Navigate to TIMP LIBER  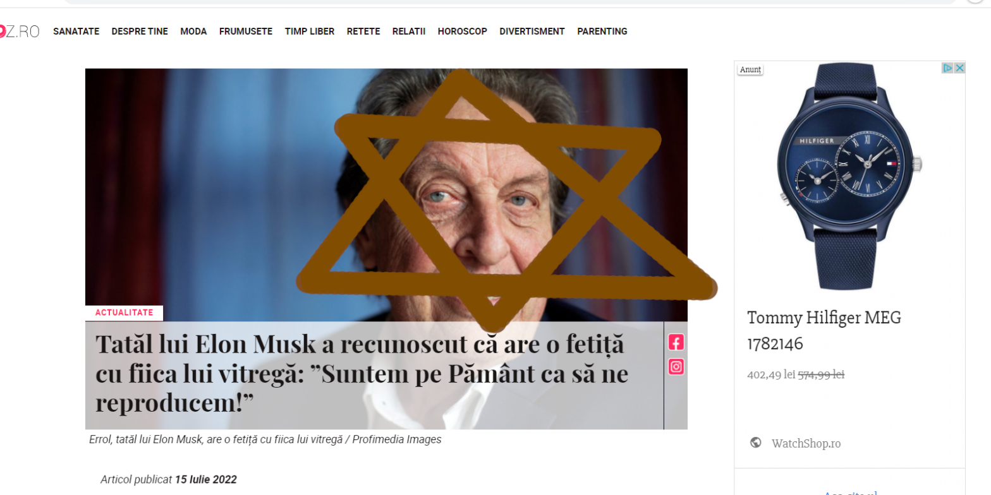pos(310,32)
